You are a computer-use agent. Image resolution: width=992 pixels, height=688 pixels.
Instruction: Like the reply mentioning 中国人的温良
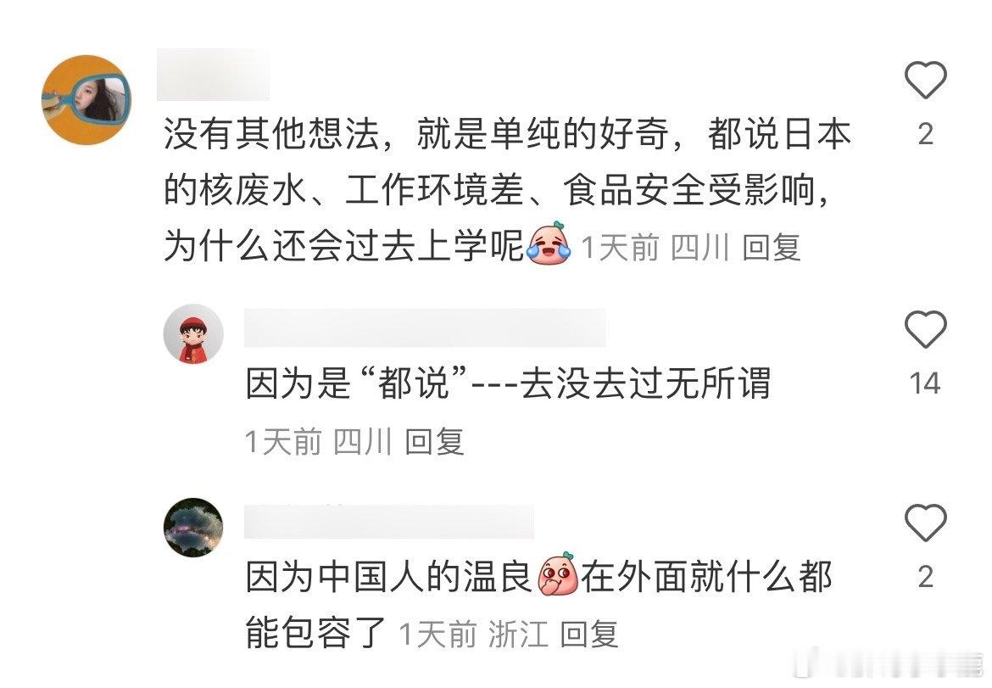coord(925,523)
